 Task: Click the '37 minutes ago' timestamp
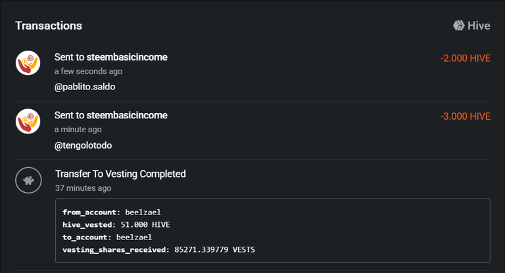83,188
